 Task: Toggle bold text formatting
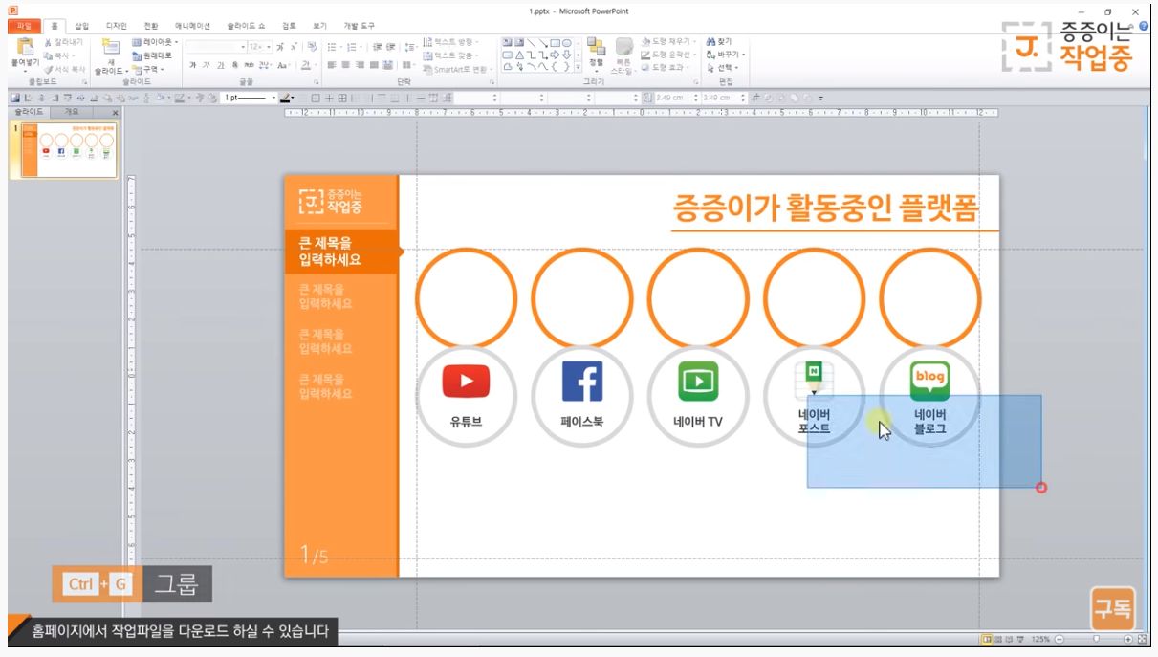point(192,65)
